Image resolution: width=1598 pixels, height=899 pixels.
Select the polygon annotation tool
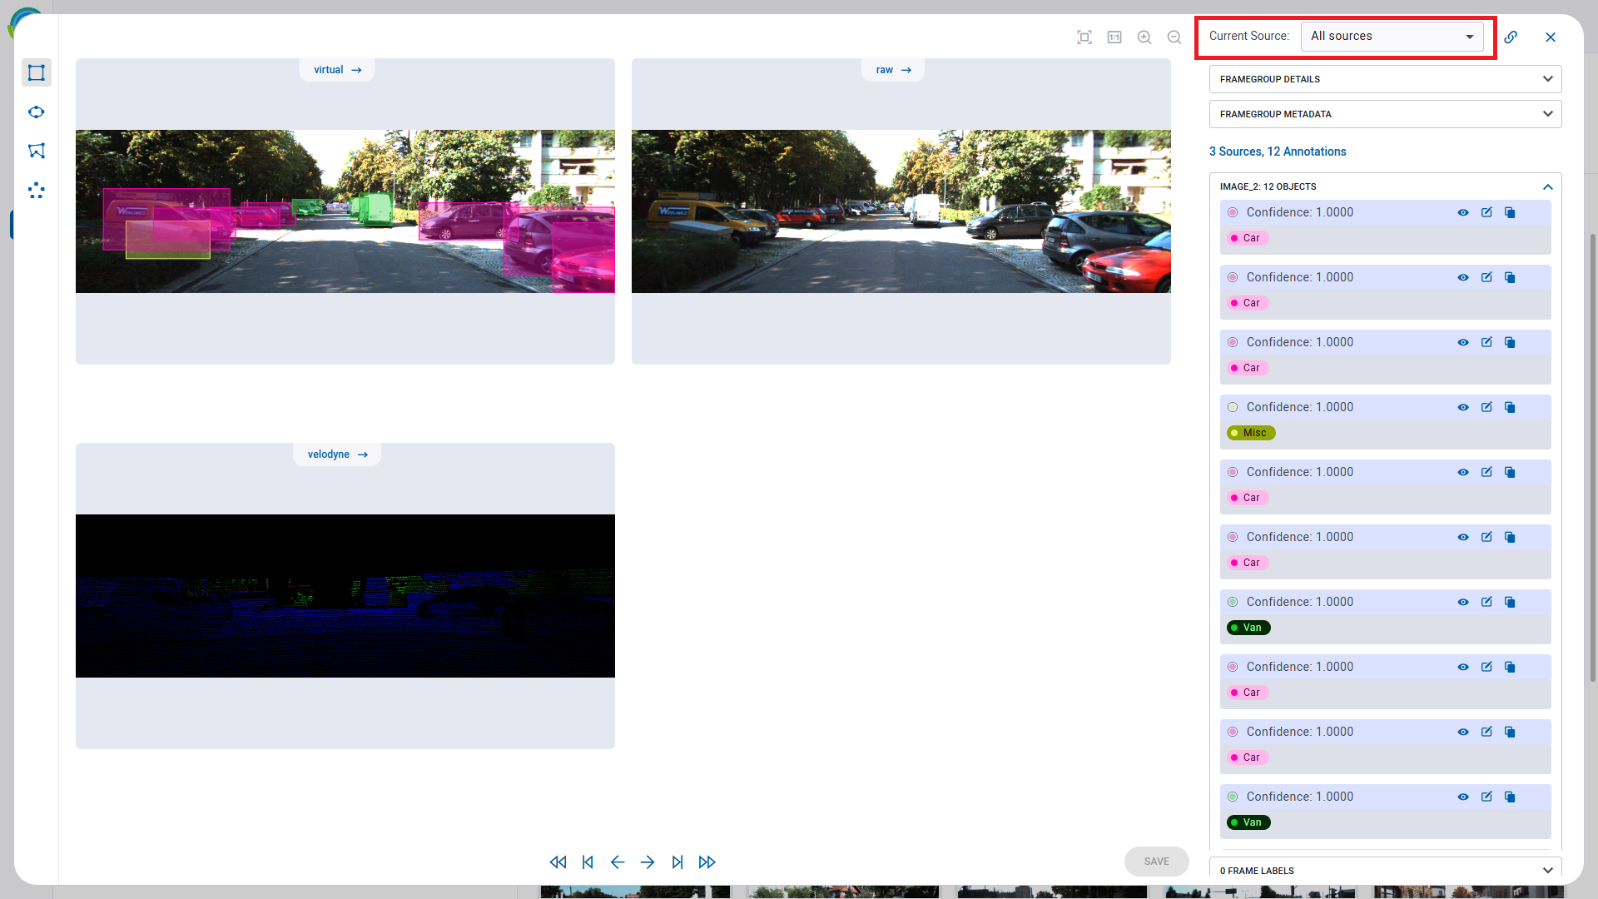tap(37, 151)
